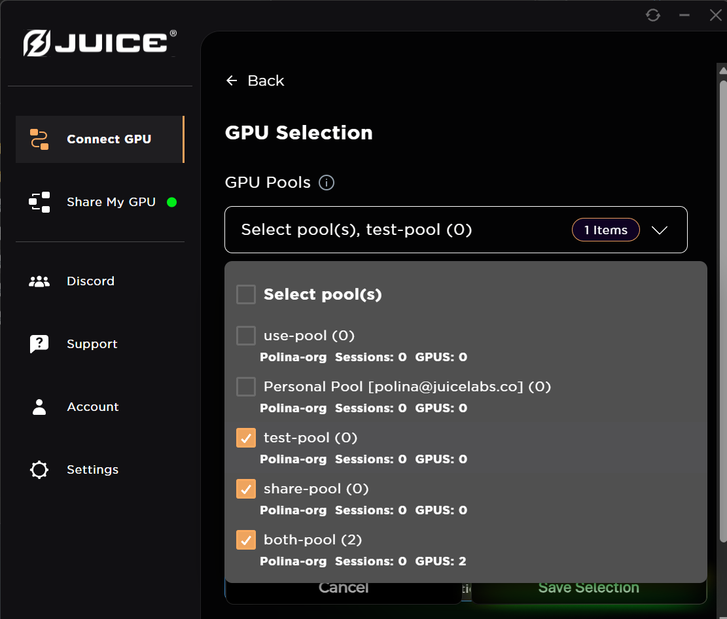The image size is (727, 619).
Task: Click the both-pool (2) label
Action: point(313,540)
